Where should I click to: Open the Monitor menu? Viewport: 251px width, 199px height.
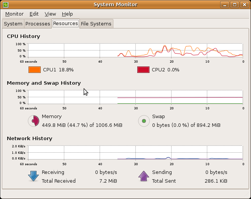[x=14, y=14]
